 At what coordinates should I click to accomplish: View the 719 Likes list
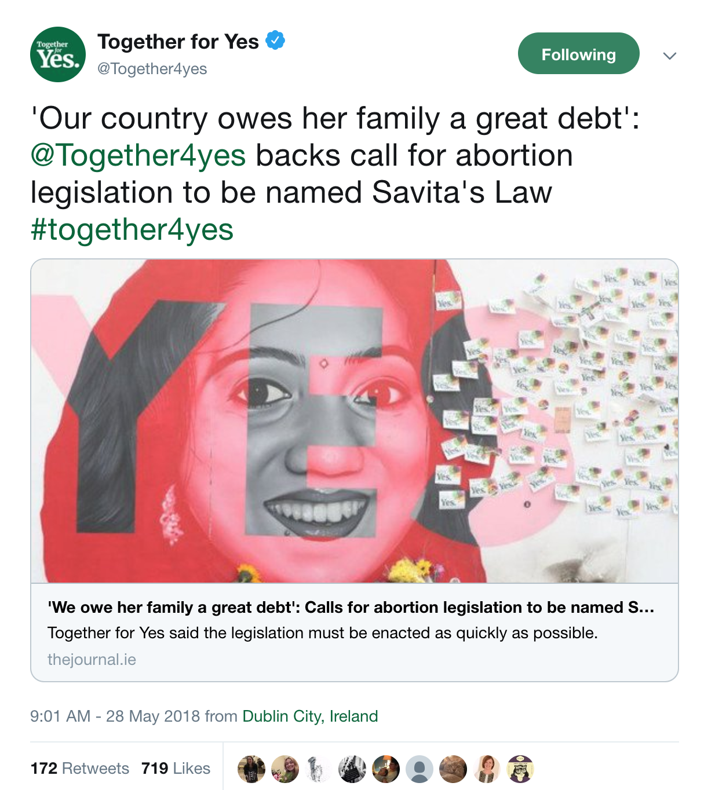click(176, 769)
